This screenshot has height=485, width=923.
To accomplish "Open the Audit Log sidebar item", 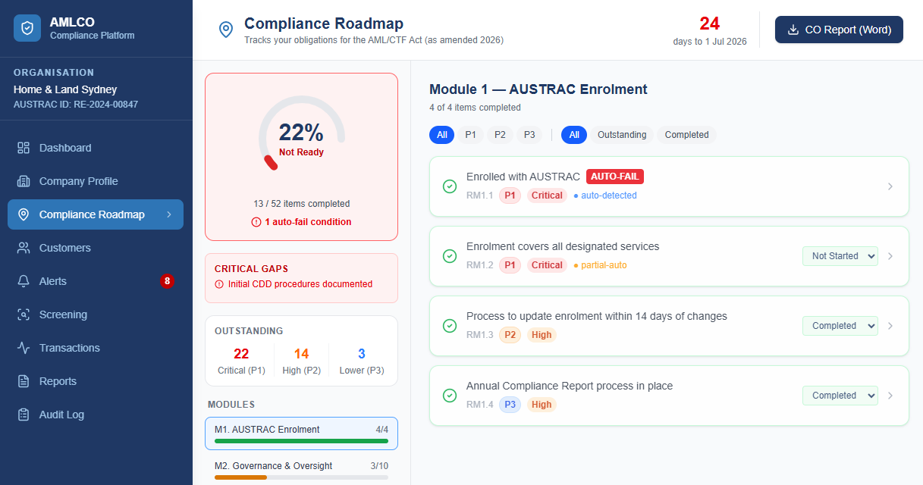I will click(96, 415).
